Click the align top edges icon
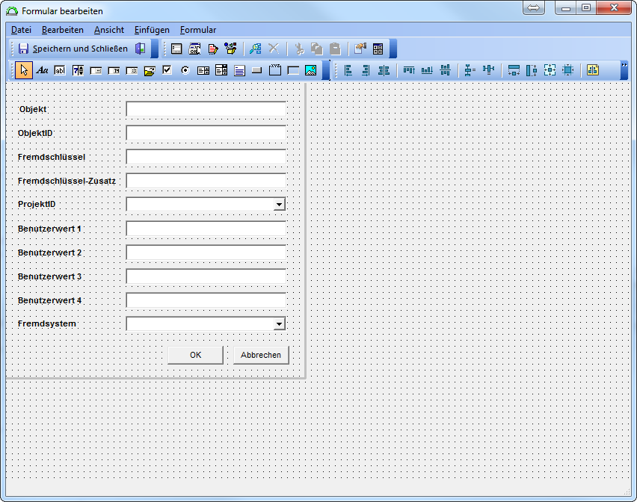Image resolution: width=637 pixels, height=502 pixels. 409,70
